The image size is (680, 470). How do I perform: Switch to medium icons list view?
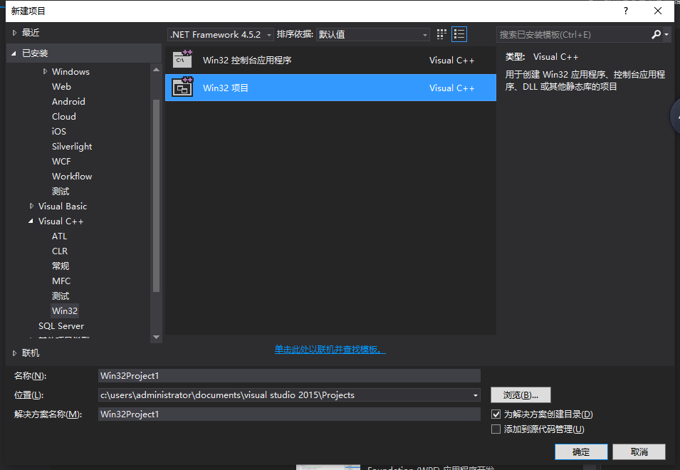coord(459,34)
